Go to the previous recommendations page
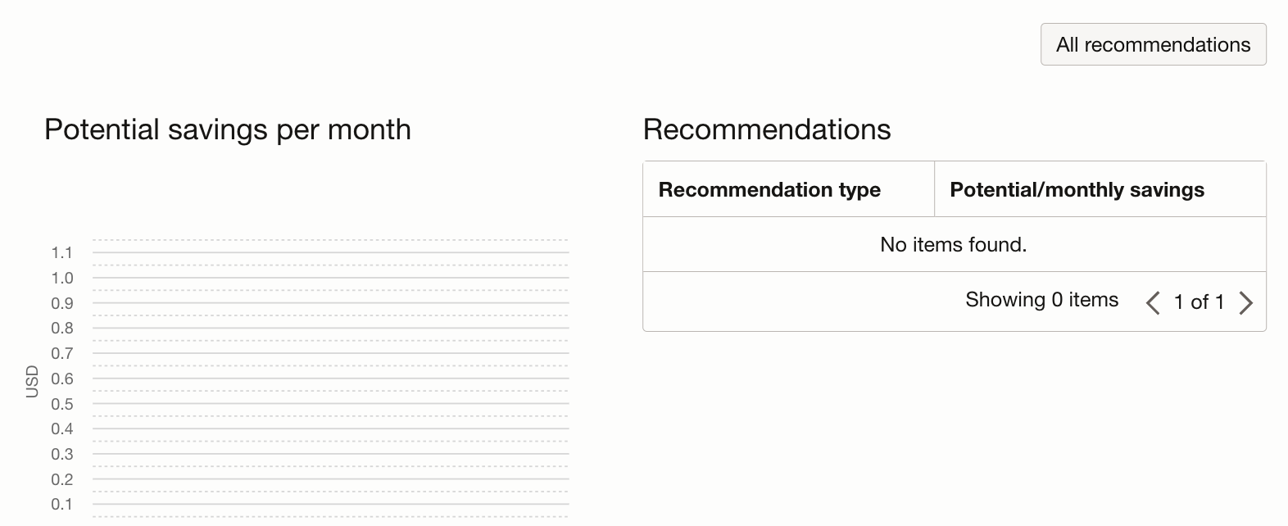1288x526 pixels. point(1153,302)
